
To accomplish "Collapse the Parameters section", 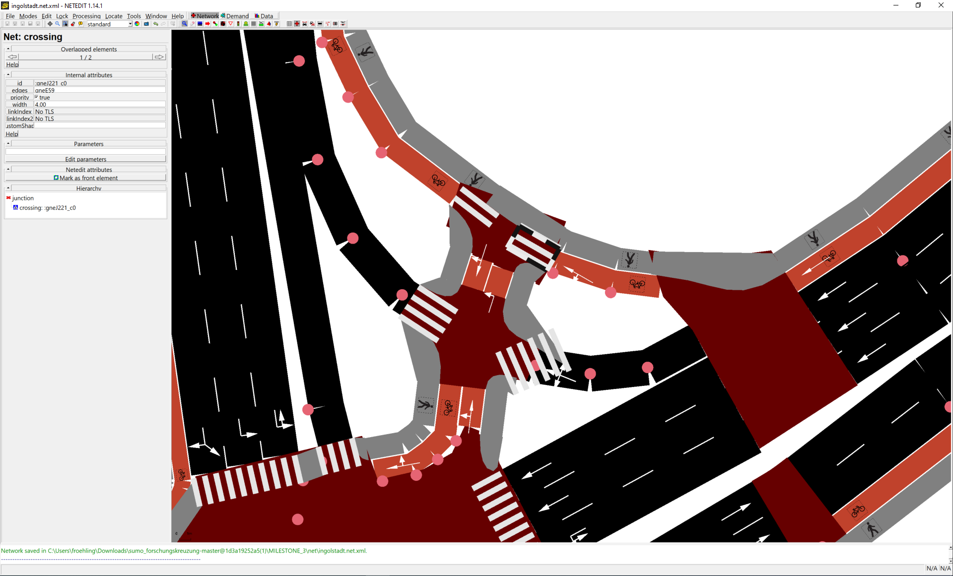I will point(8,143).
